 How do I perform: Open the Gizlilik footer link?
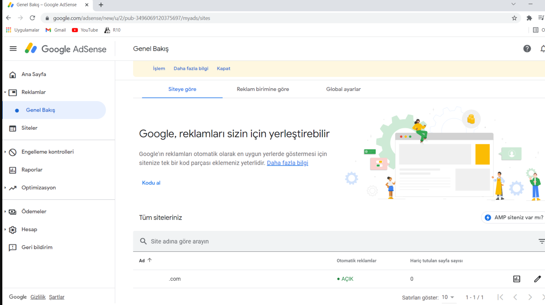tap(38, 297)
